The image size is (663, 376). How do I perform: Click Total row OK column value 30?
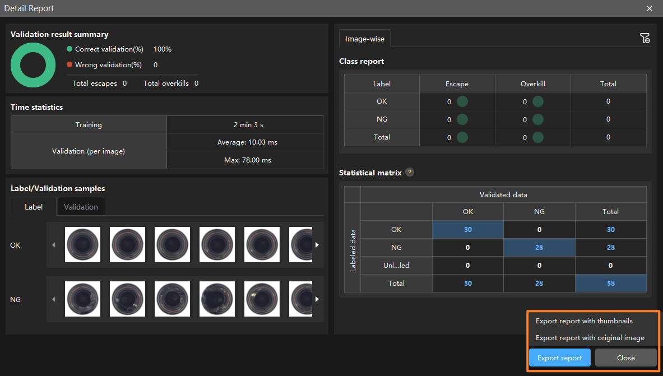coord(467,284)
